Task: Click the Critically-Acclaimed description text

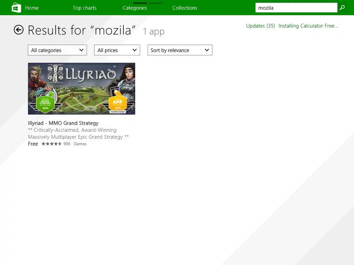Action: pos(78,134)
